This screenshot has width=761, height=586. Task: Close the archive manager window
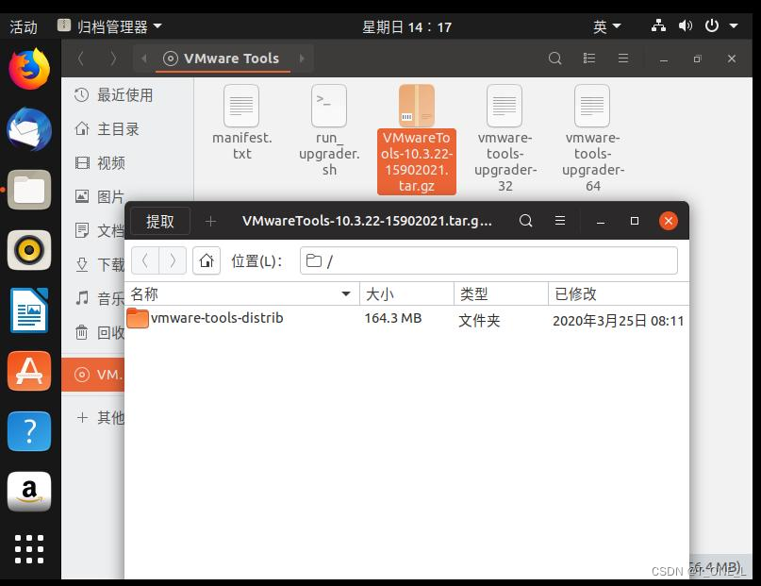click(669, 221)
